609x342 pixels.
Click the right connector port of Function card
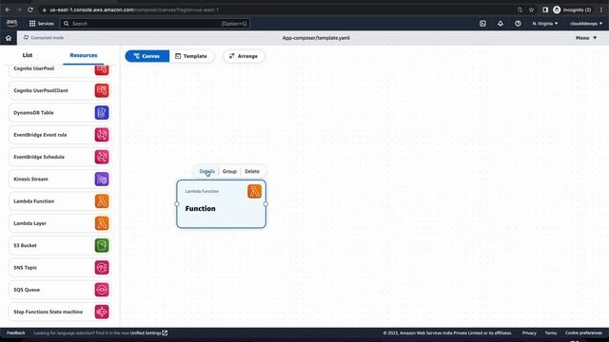[x=265, y=203]
